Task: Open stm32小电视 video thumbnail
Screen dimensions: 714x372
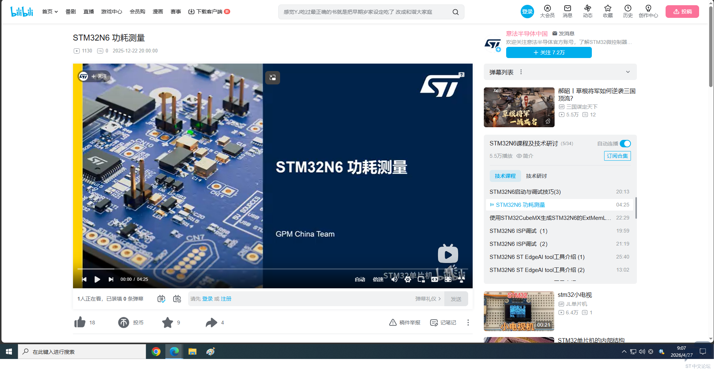Action: 519,311
